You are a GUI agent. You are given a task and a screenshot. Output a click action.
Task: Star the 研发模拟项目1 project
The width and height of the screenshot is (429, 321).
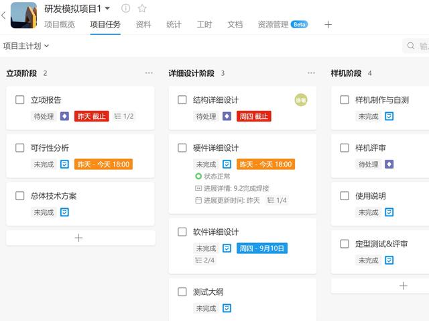click(142, 9)
